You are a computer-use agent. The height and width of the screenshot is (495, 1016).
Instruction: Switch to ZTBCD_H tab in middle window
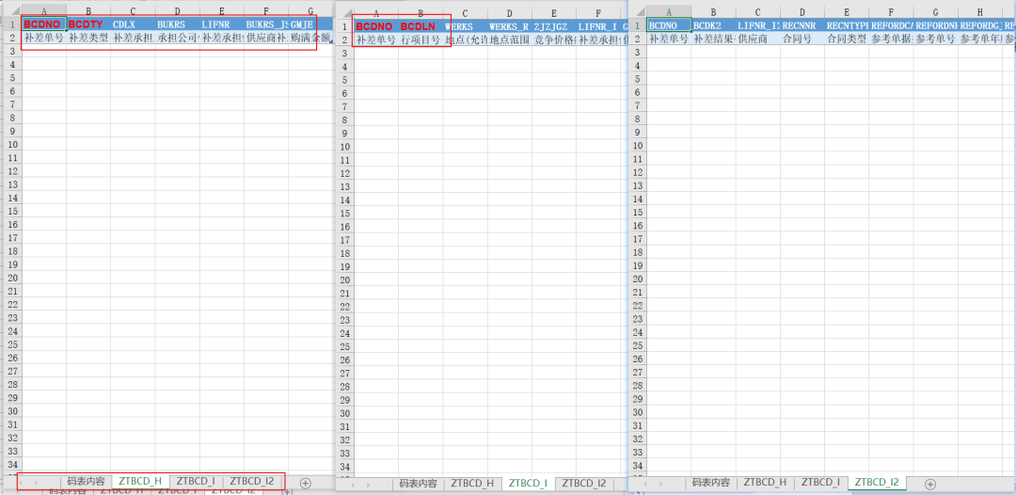tap(471, 484)
